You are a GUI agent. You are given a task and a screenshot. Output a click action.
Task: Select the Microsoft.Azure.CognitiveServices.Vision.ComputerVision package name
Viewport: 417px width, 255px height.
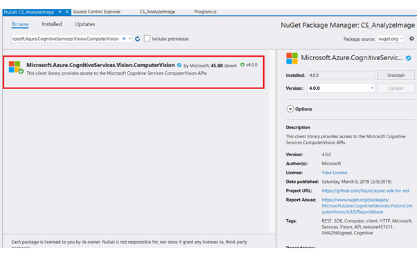(x=100, y=65)
